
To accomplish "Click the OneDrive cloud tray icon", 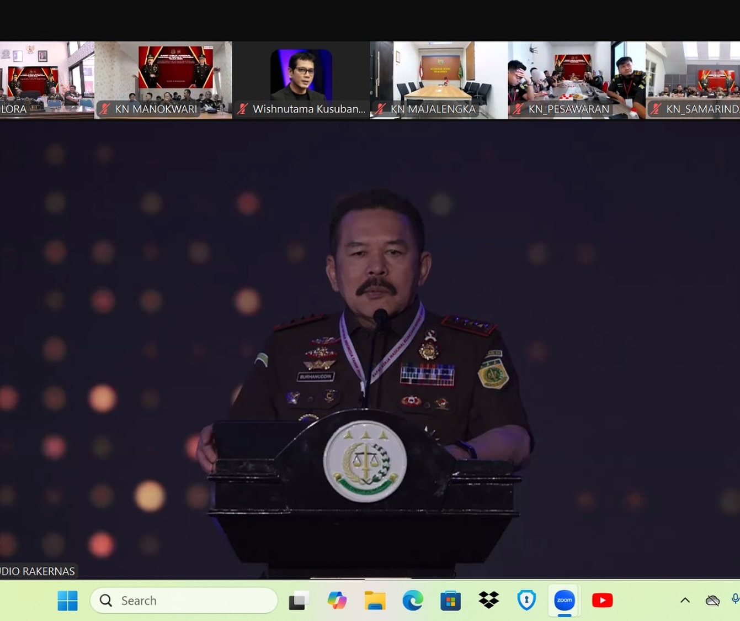I will pos(712,600).
